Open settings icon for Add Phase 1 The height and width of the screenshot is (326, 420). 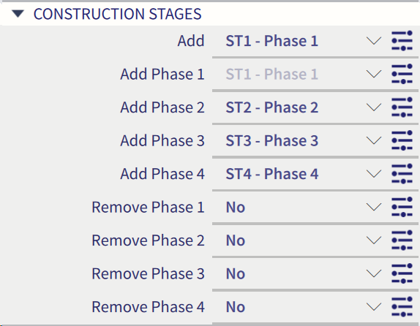402,74
